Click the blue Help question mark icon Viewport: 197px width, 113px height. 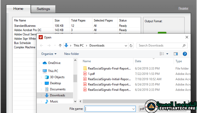click(185, 54)
